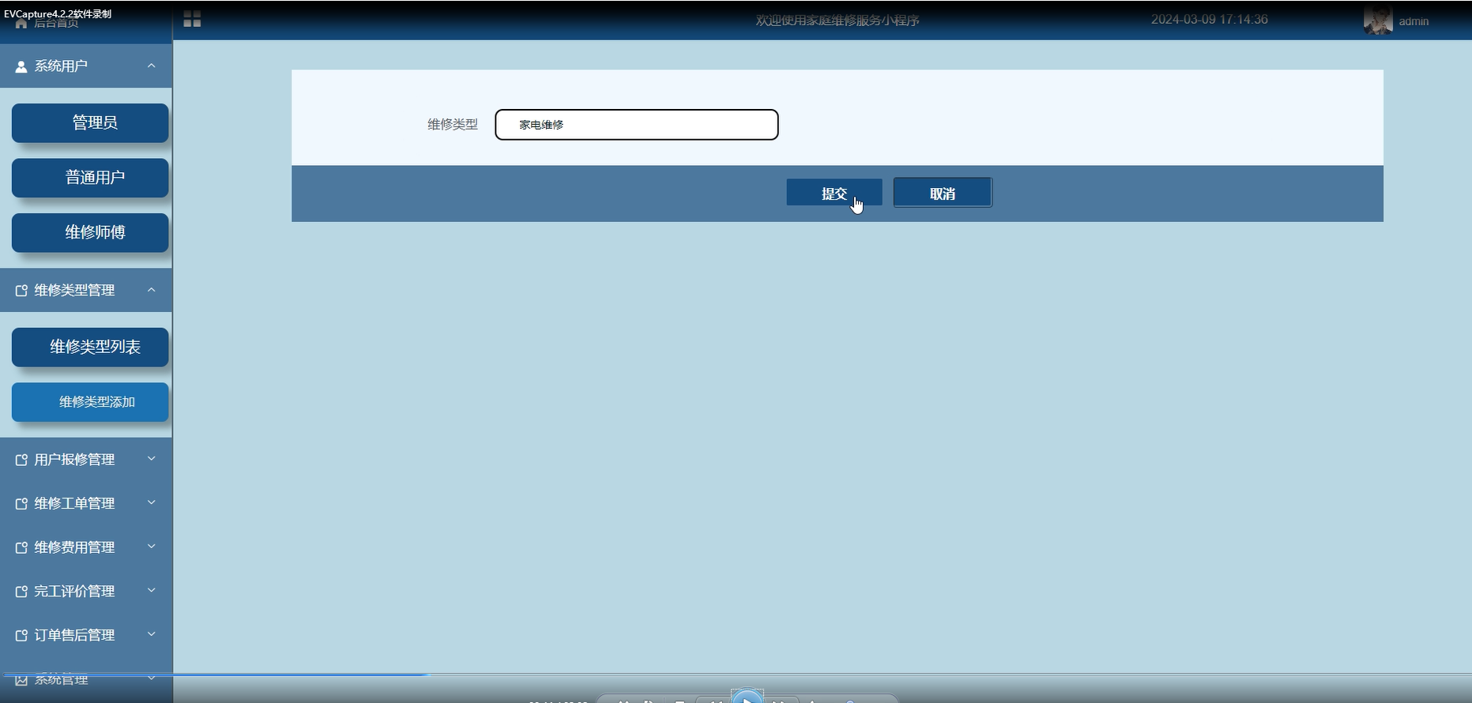1472x703 pixels.
Task: Click the 完工评价管理 menu icon
Action: click(21, 592)
